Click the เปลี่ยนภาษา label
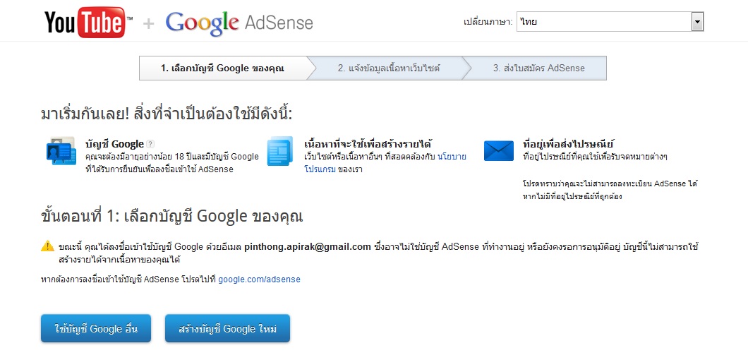The height and width of the screenshot is (355, 748). coord(488,23)
